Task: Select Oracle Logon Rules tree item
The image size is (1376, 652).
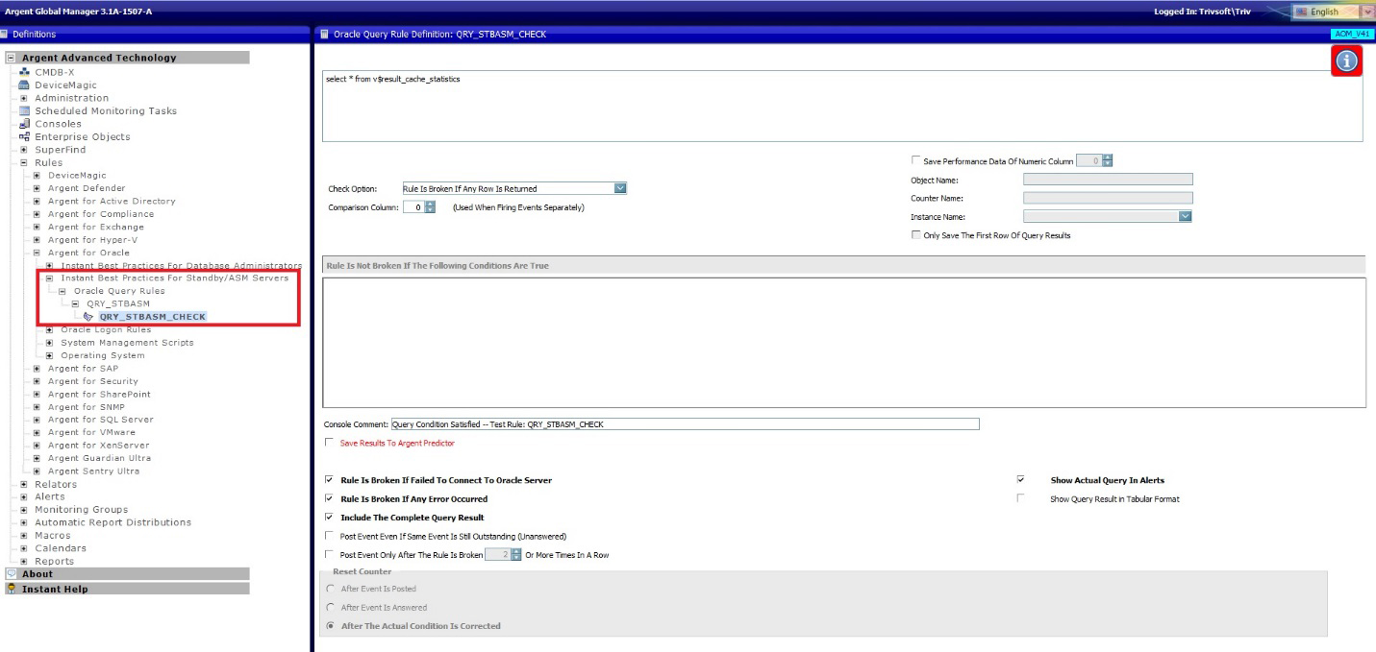Action: pyautogui.click(x=106, y=329)
